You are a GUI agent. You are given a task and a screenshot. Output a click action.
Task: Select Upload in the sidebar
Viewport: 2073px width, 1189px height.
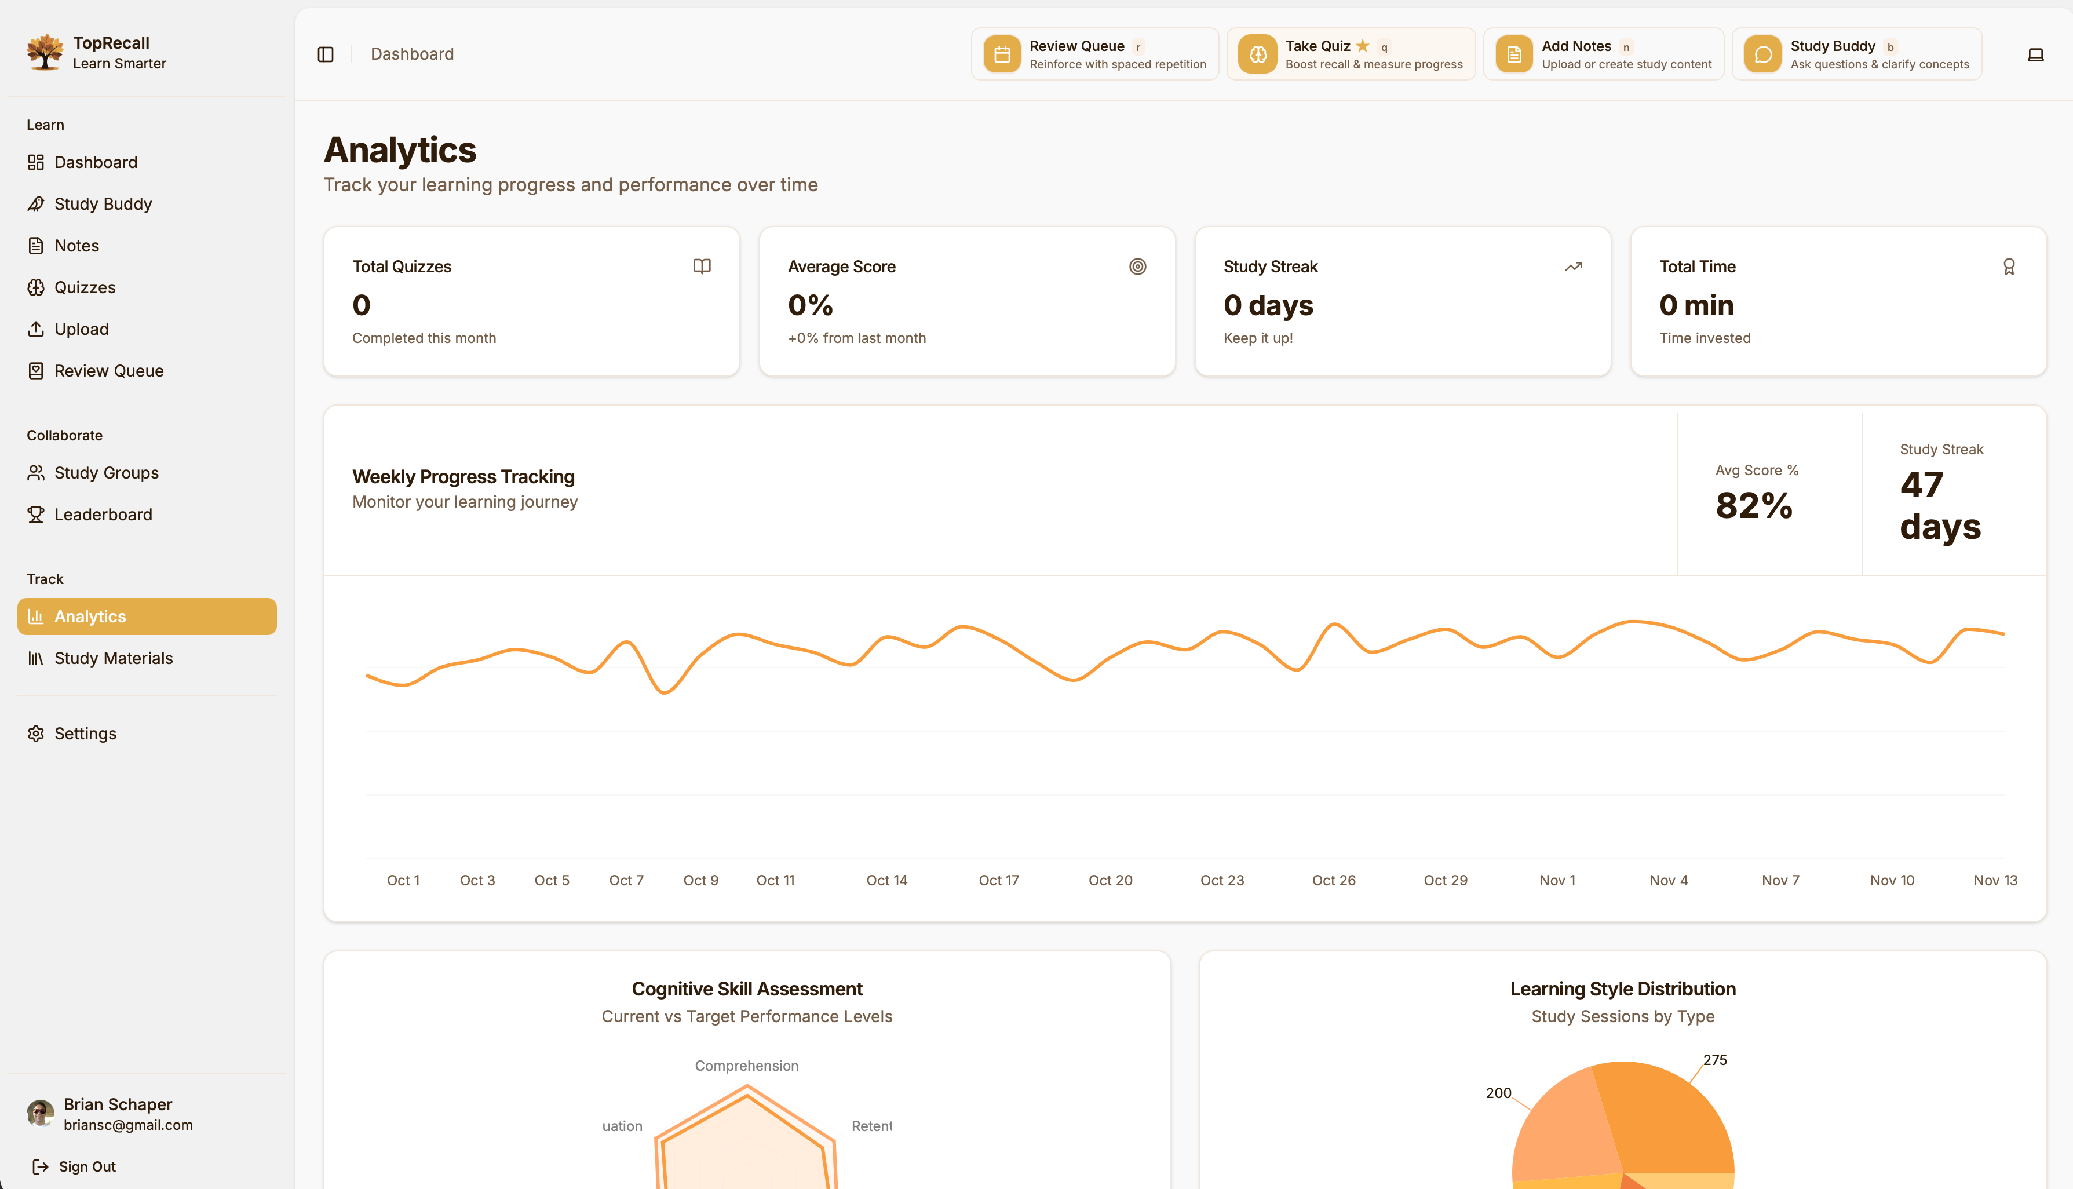point(147,329)
